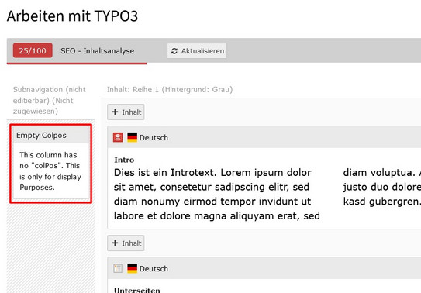The height and width of the screenshot is (293, 421).
Task: Select the Intro heading text
Action: (x=124, y=160)
